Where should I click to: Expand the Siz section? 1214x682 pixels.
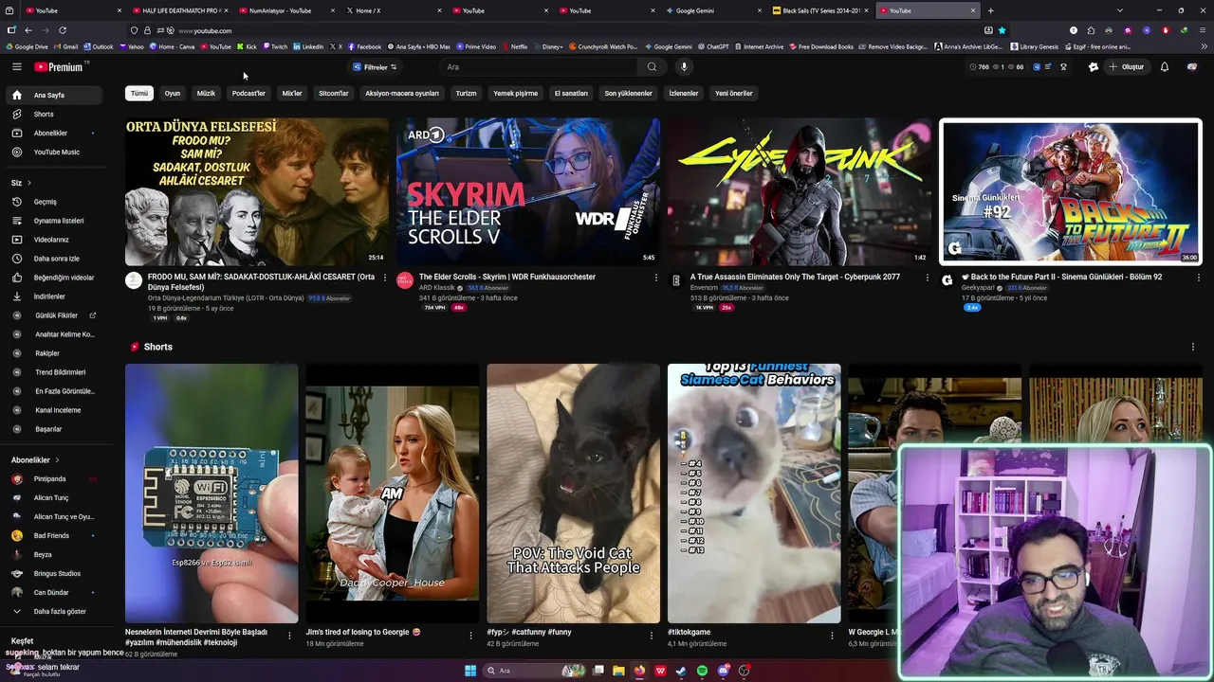pos(21,183)
